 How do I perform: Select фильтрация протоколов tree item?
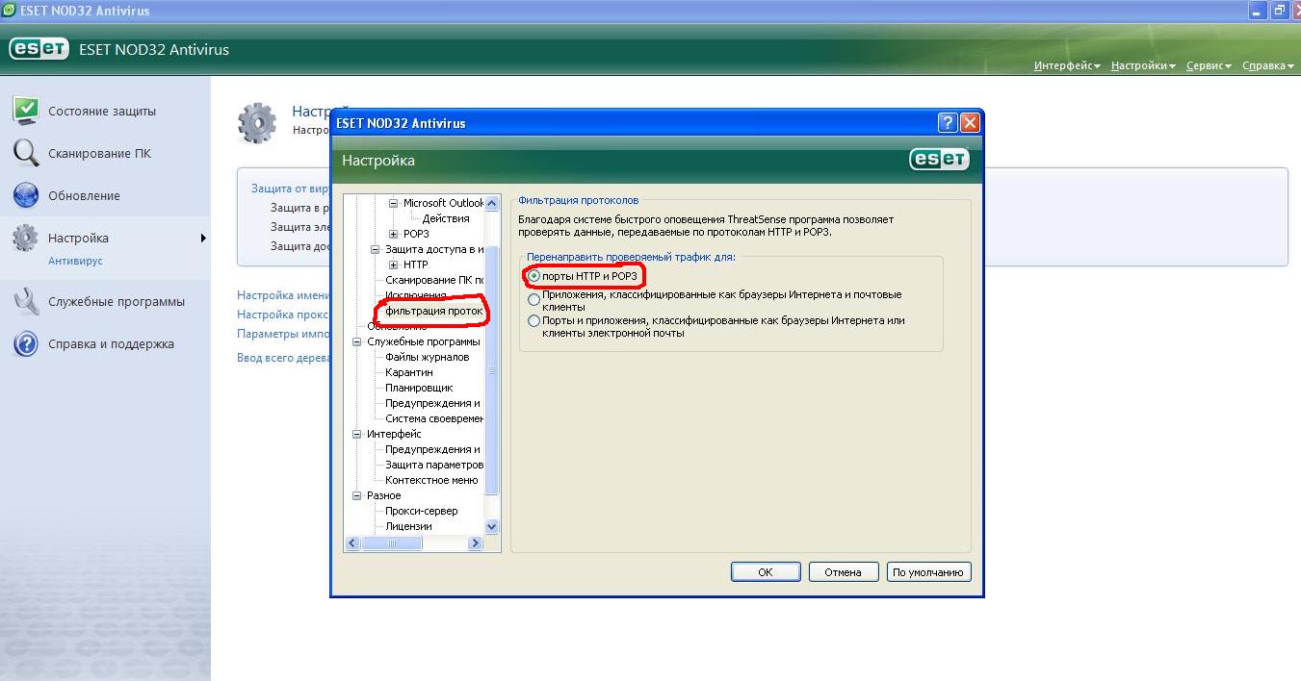433,311
